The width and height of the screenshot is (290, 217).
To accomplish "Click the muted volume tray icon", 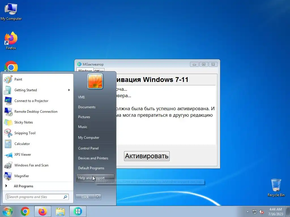I will point(261,212).
